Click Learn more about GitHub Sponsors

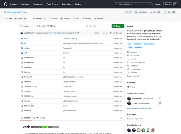(x=139, y=108)
